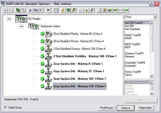Select Hei Standard in the list
Image resolution: width=161 pixels, height=113 pixels.
(x=137, y=29)
